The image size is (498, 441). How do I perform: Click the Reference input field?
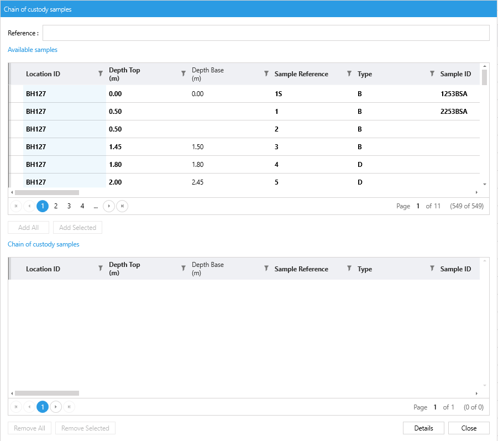[x=266, y=33]
